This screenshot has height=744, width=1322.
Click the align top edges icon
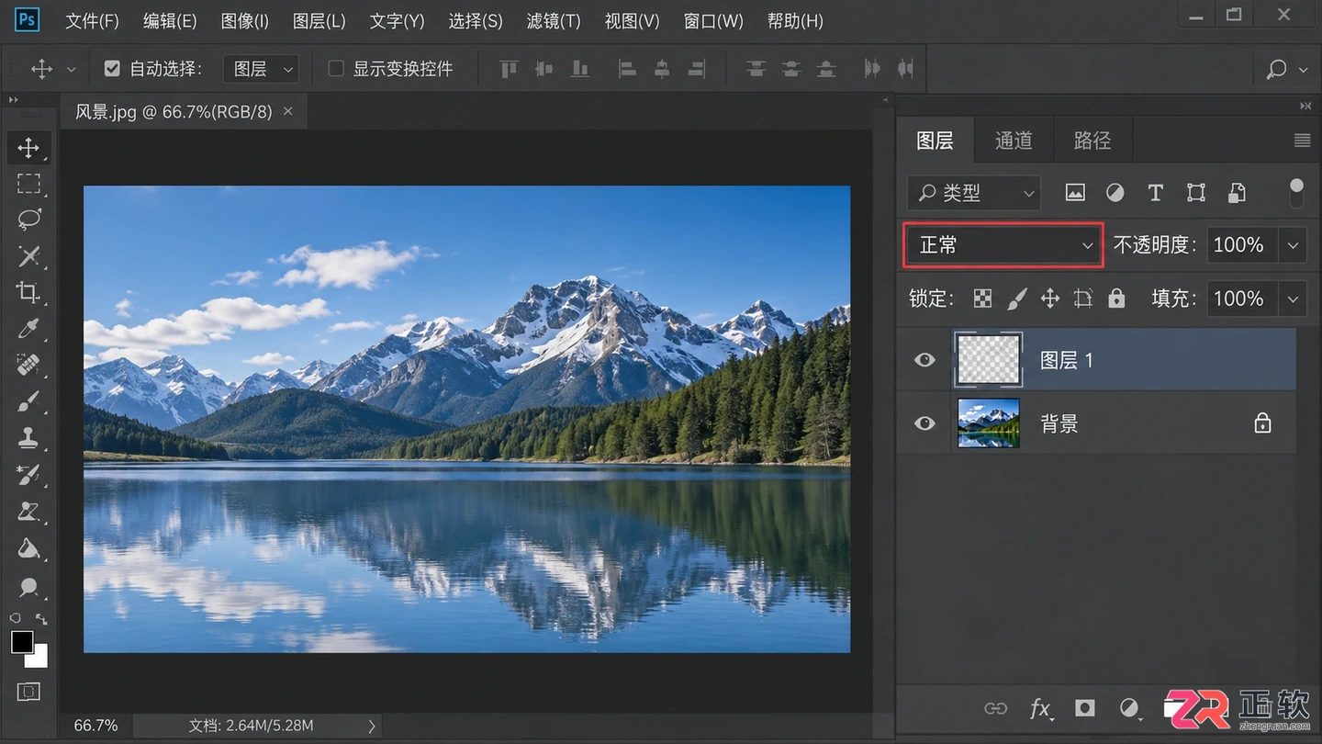(x=509, y=69)
